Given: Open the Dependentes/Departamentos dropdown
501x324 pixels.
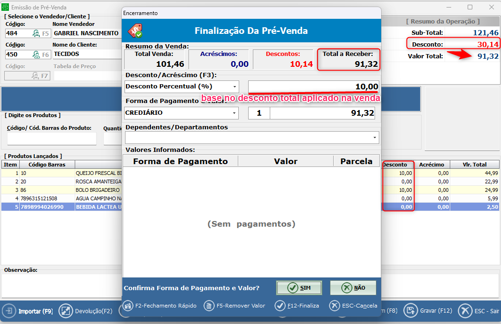Looking at the screenshot, I should (375, 137).
